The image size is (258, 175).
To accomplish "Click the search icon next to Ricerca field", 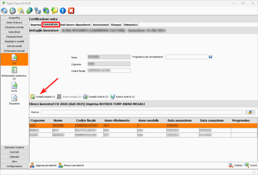I will click(x=250, y=112).
